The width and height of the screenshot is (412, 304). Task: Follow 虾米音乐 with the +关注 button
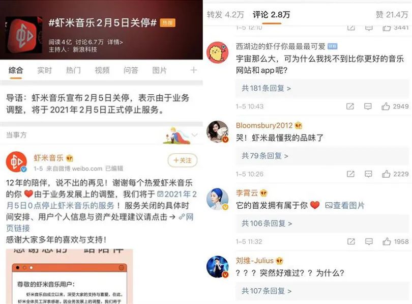pos(183,160)
